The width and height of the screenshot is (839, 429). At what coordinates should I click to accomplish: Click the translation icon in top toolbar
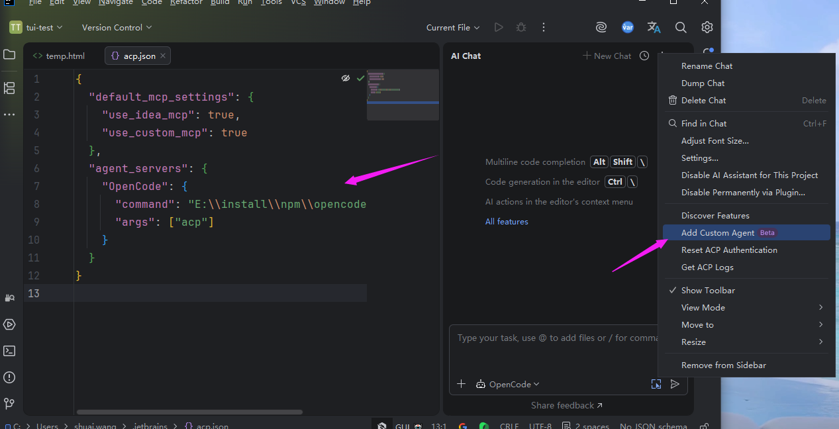tap(654, 27)
